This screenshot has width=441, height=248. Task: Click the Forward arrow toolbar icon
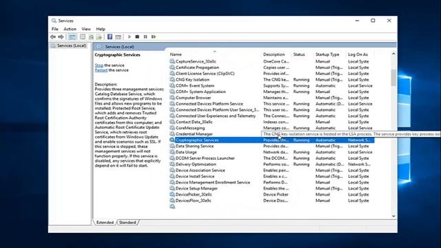(61, 37)
